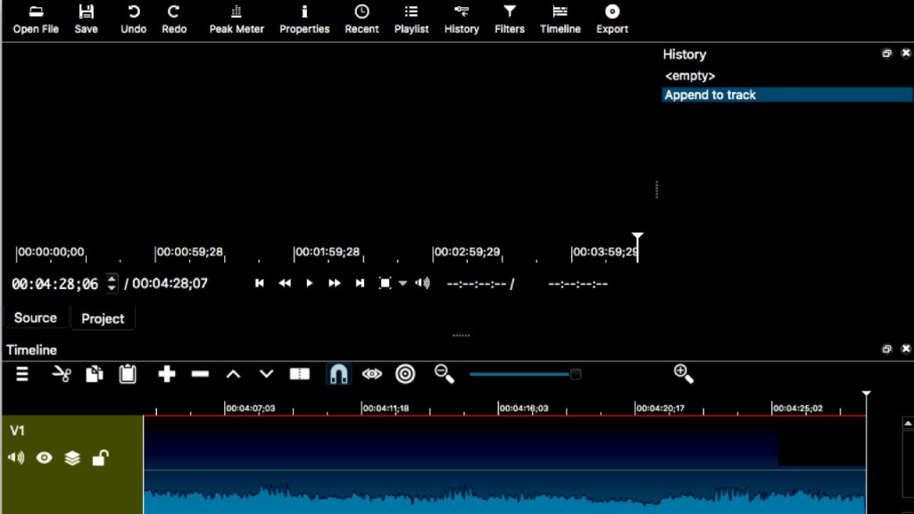
Task: Click the timeline zoom in magnifier
Action: [683, 374]
